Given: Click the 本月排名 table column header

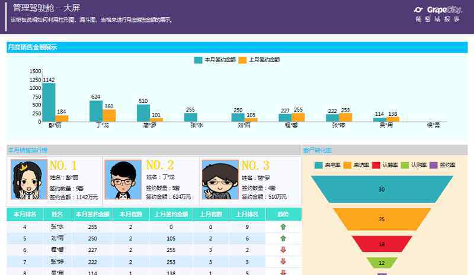Looking at the screenshot, I should [24, 214].
